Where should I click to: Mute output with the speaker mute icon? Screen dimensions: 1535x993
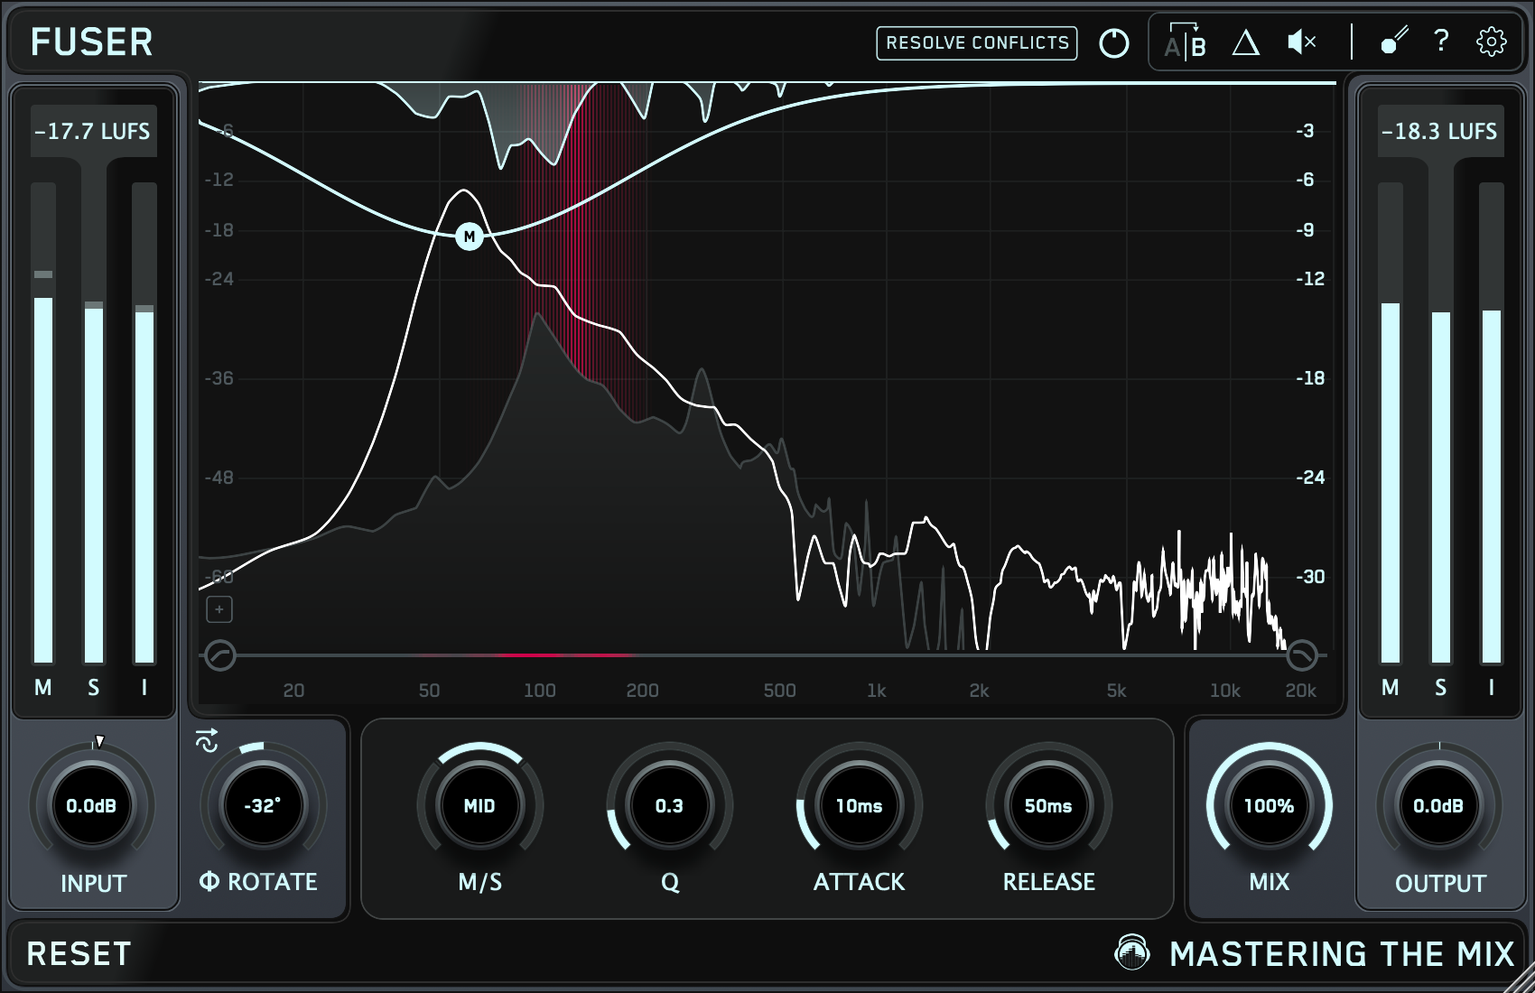[x=1300, y=42]
